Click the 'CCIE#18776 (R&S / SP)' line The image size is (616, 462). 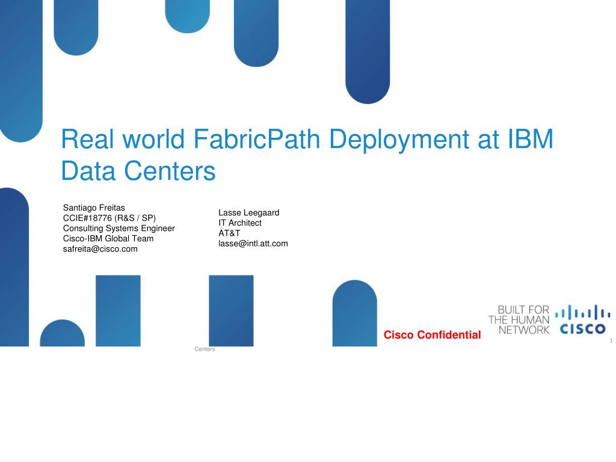click(109, 218)
